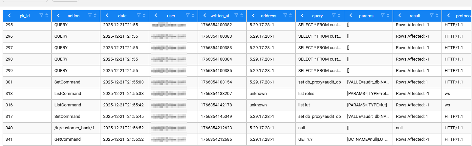Click the left chevron on protocol column
Viewport: 472px width, 146px height.
(449, 15)
